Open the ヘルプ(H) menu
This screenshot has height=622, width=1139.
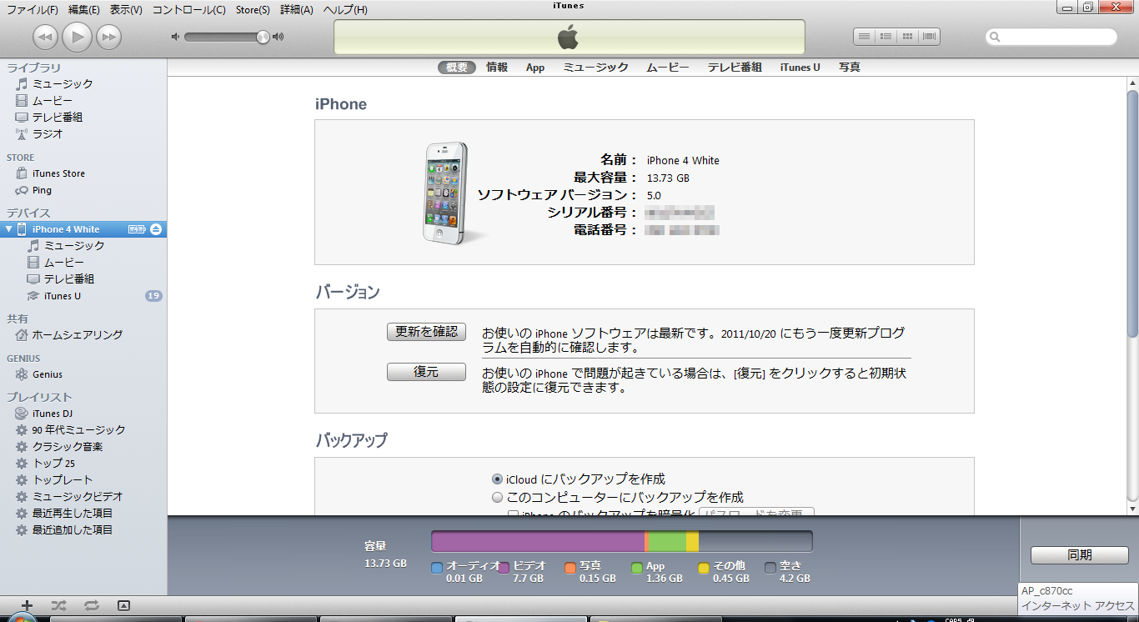click(345, 10)
